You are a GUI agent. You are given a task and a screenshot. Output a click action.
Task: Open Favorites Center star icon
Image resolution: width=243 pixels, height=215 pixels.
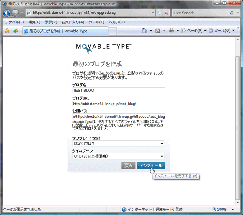tap(7, 31)
